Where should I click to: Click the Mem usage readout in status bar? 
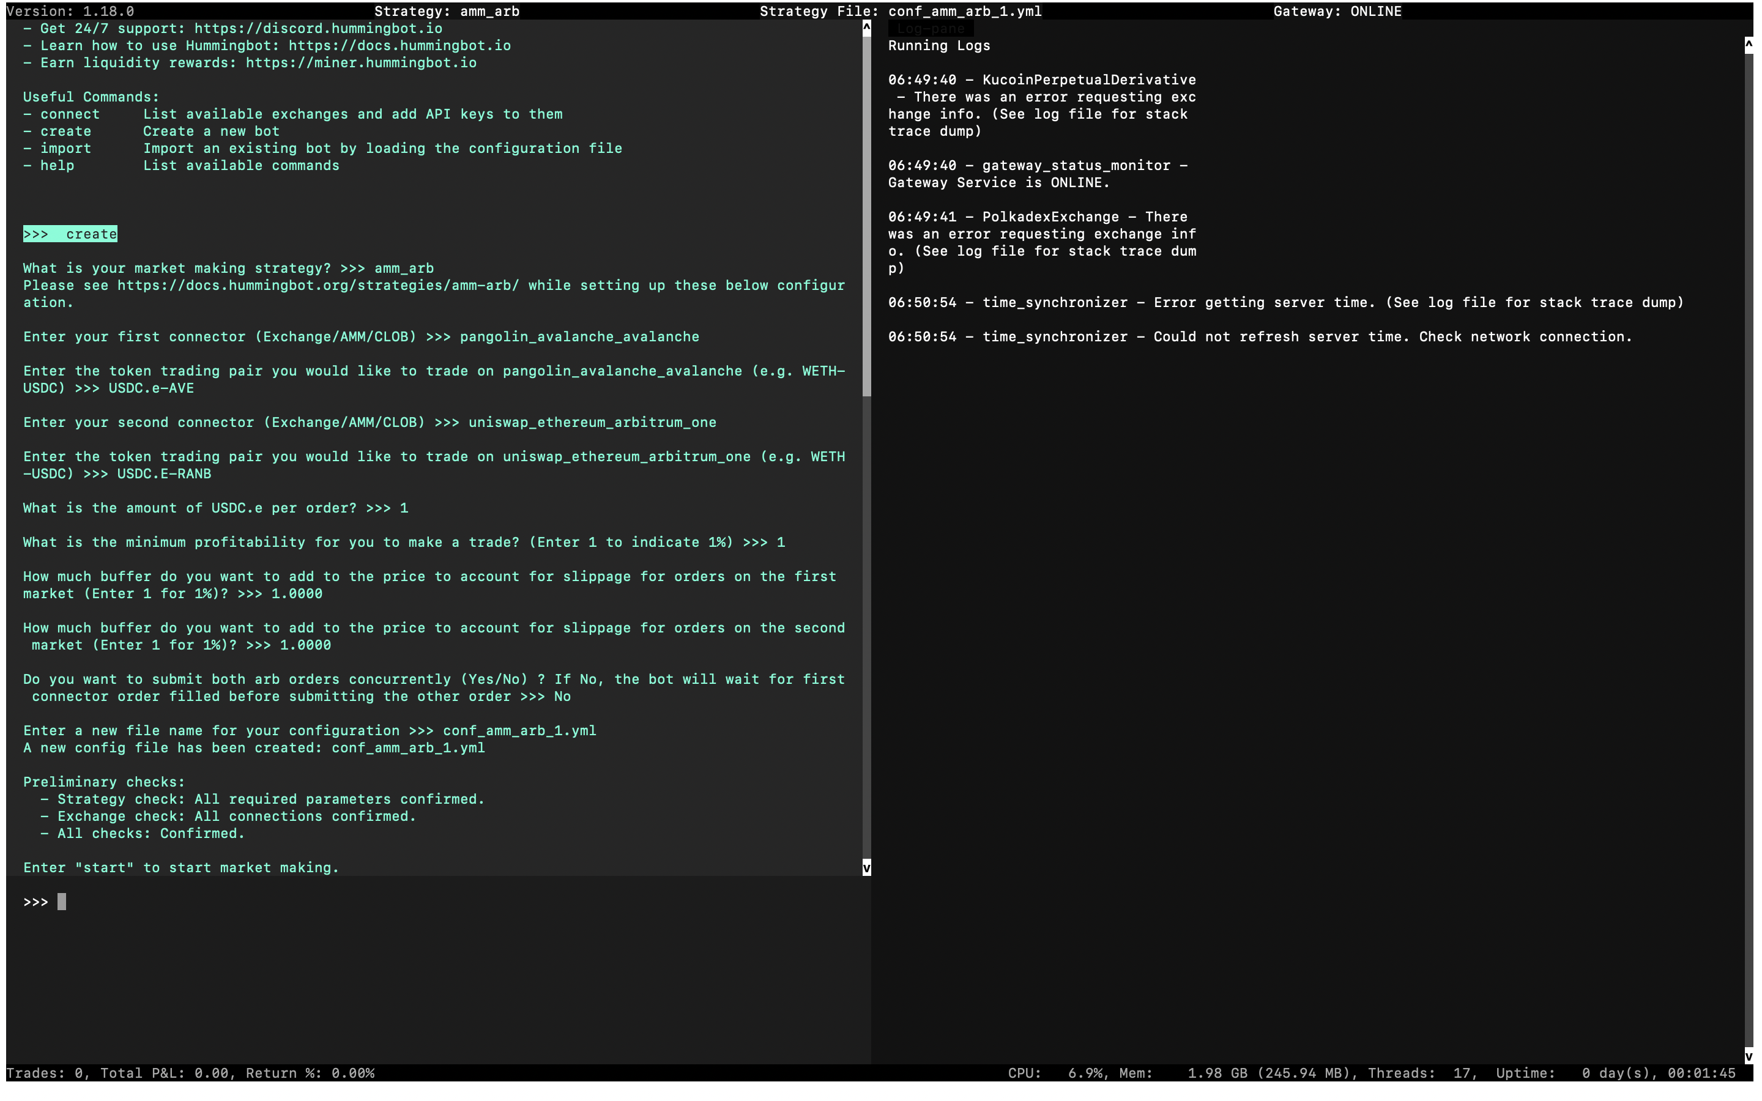(1238, 1073)
